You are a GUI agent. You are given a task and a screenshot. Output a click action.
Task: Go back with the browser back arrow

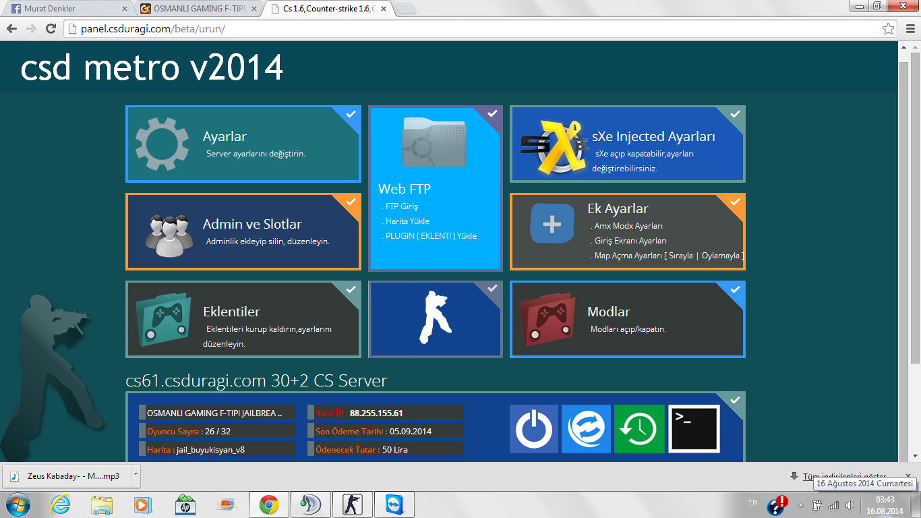[12, 29]
